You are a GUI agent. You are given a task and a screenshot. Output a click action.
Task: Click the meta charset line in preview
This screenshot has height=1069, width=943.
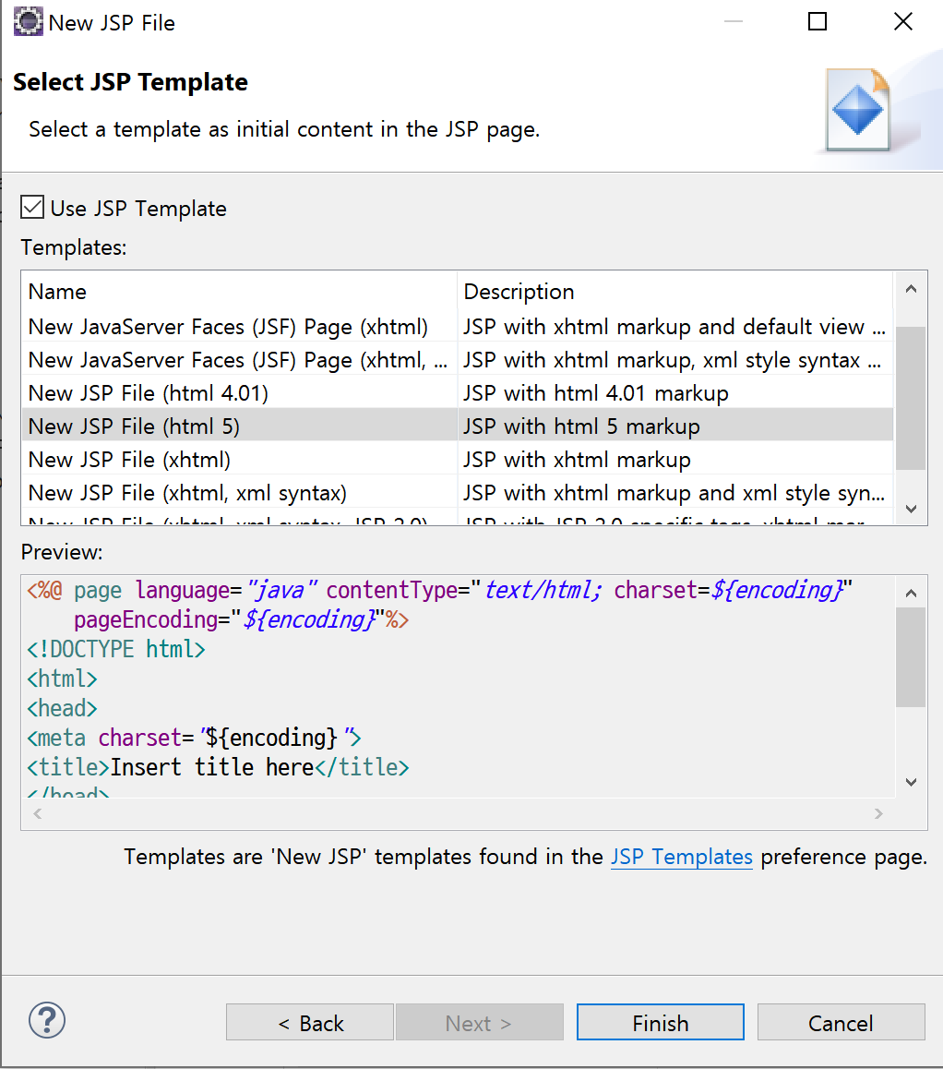click(x=194, y=738)
